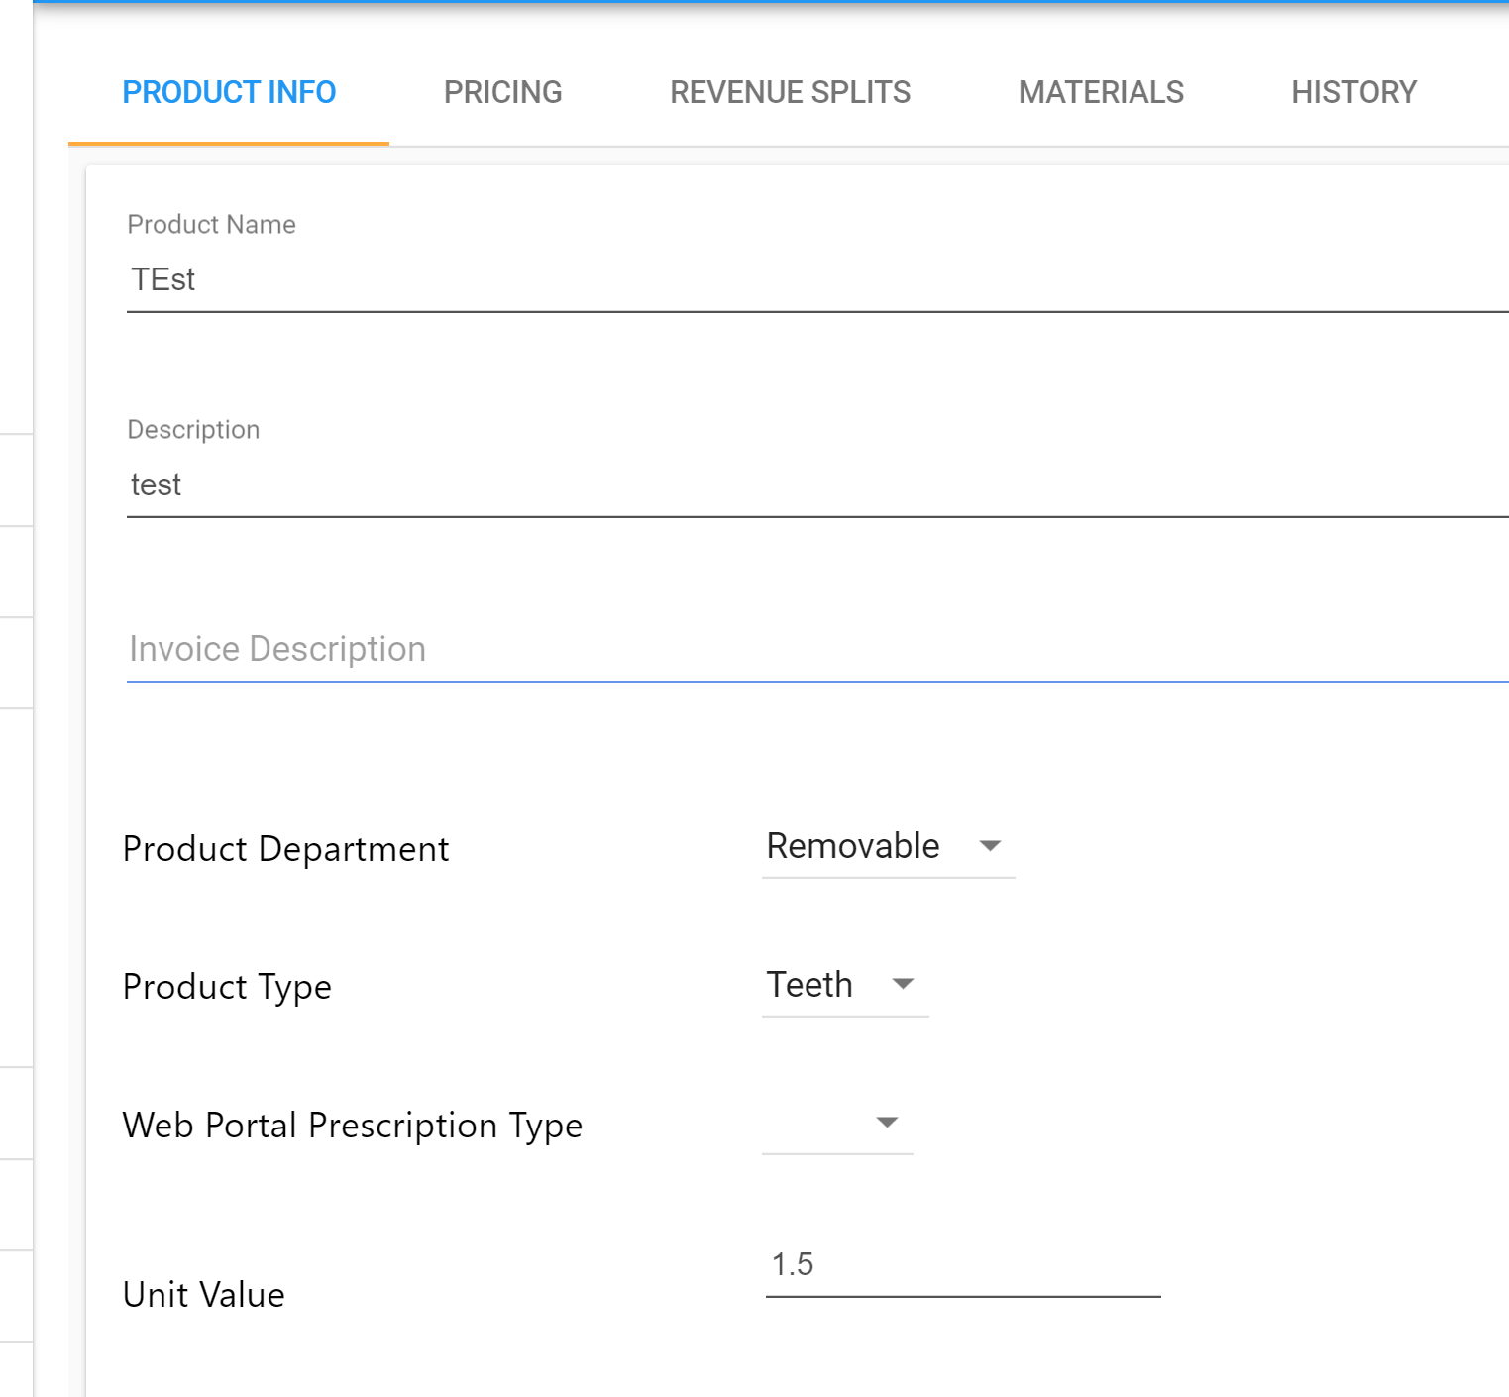Switch to the PRICING tab
The image size is (1509, 1397).
coord(502,92)
